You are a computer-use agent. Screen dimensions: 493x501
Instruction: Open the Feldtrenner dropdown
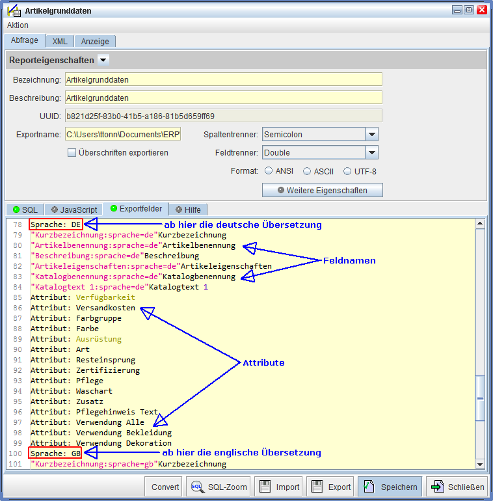(371, 153)
